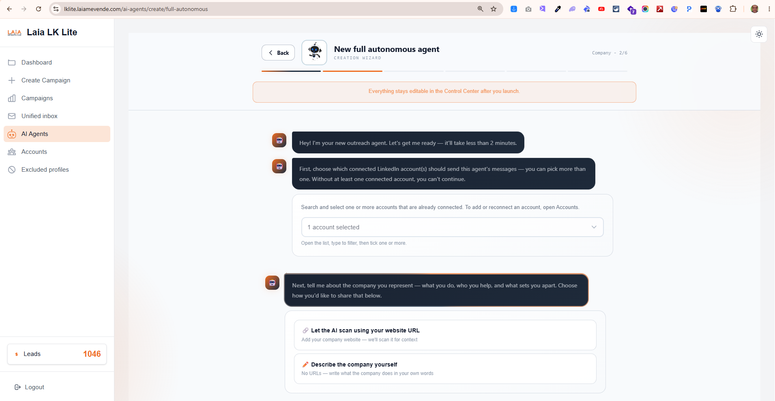This screenshot has width=775, height=401.
Task: Go Back in the creation wizard
Action: (278, 53)
